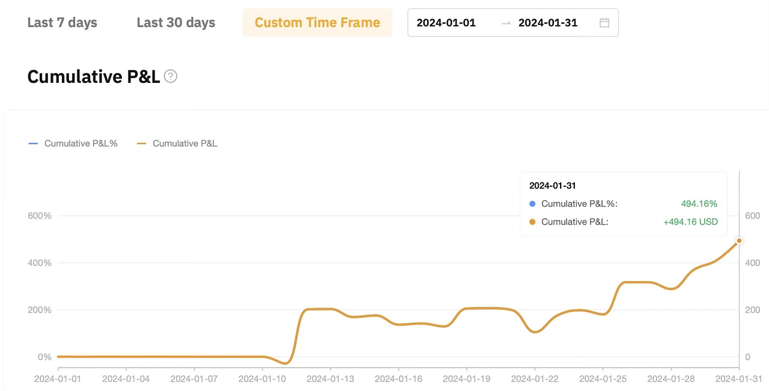The image size is (769, 391).
Task: Edit the end date 2024-01-31 field
Action: tap(548, 23)
